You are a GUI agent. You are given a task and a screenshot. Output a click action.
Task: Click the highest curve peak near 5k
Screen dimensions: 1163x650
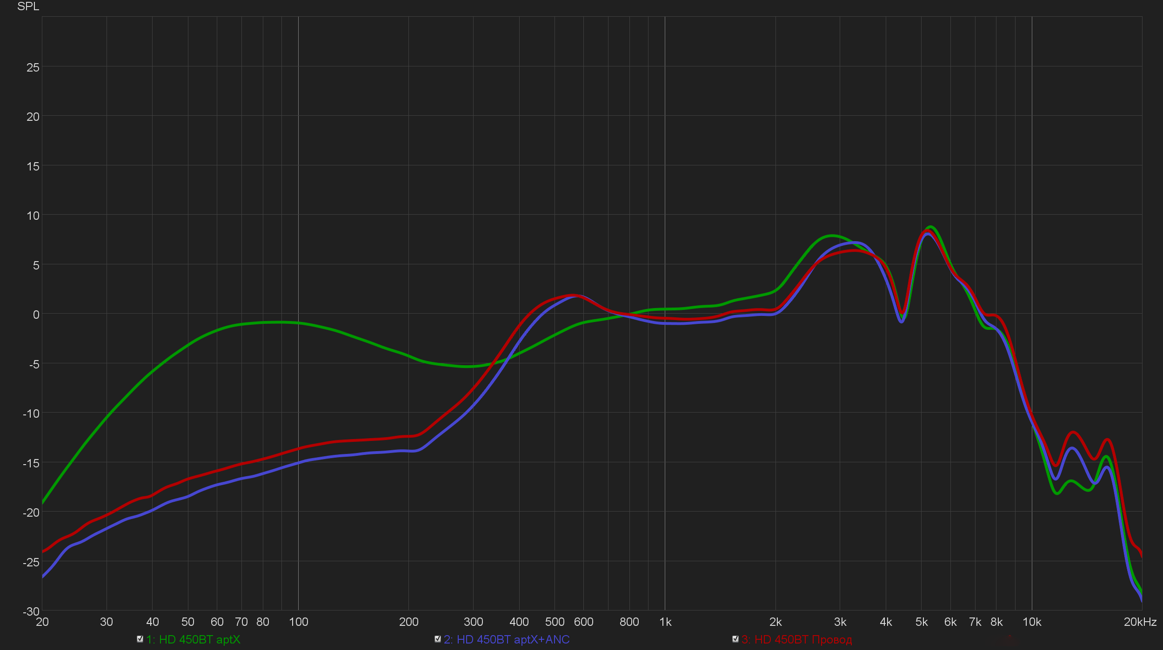click(x=930, y=227)
